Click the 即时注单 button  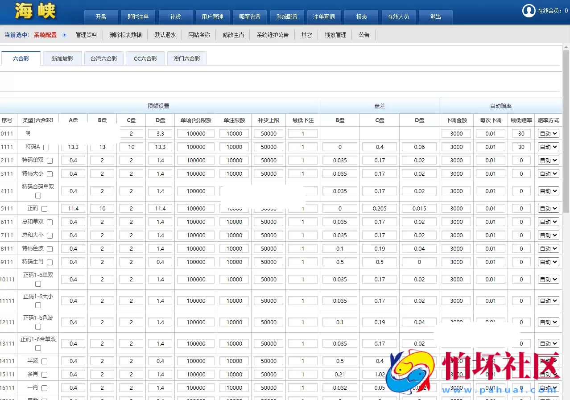138,16
